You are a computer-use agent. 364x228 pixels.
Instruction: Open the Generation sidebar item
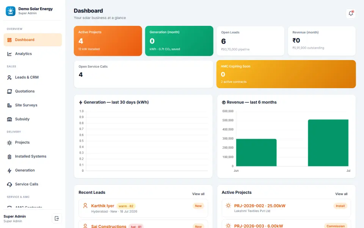tap(33, 170)
